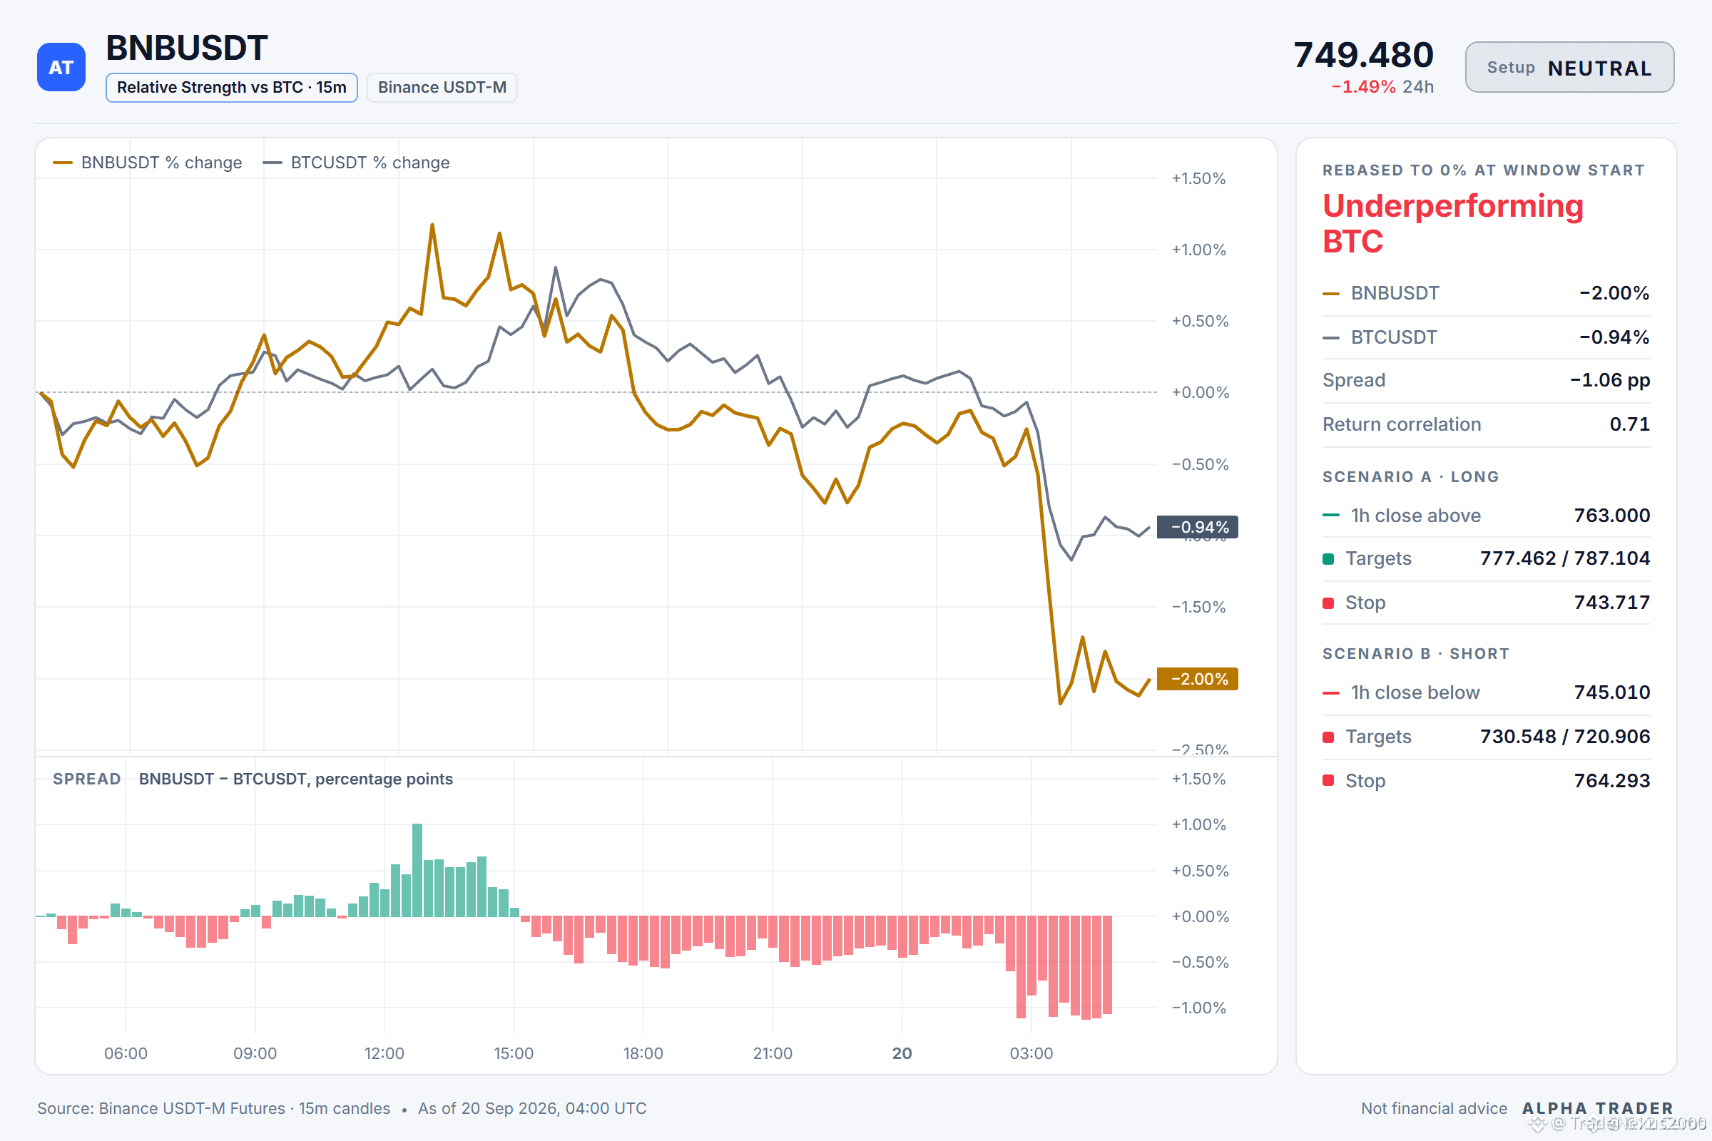Click the tallest green spread bar
This screenshot has width=1712, height=1141.
pyautogui.click(x=417, y=870)
